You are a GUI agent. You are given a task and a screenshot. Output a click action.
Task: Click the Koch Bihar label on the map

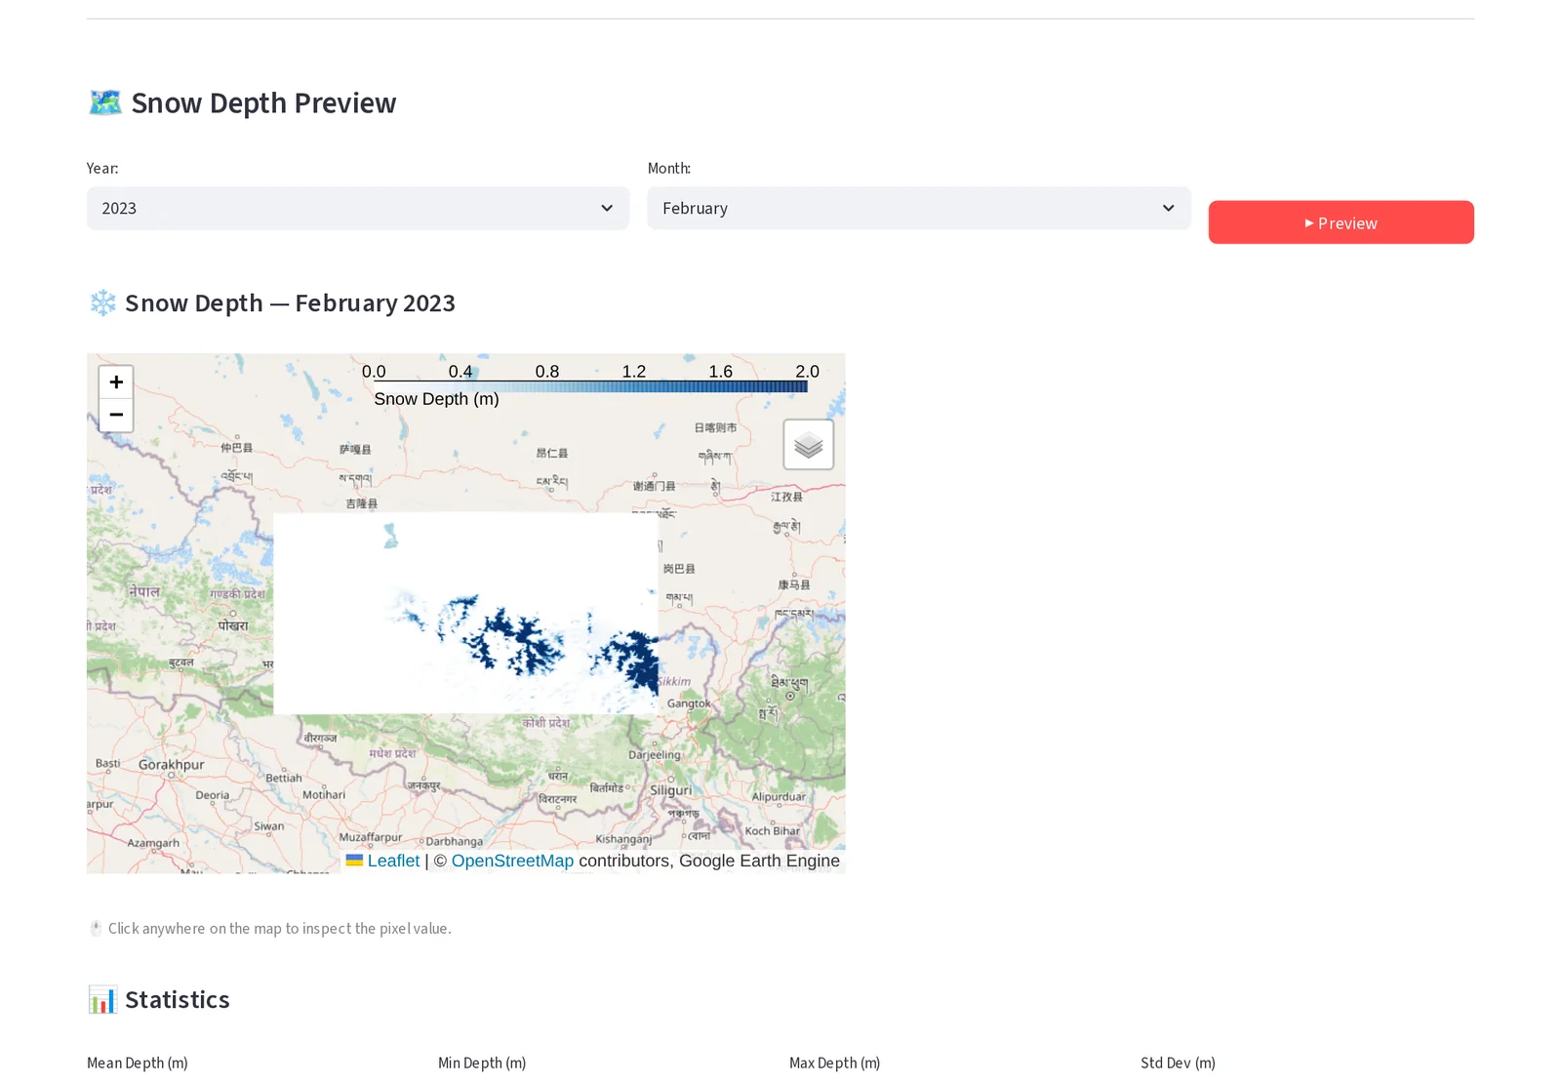pyautogui.click(x=773, y=831)
